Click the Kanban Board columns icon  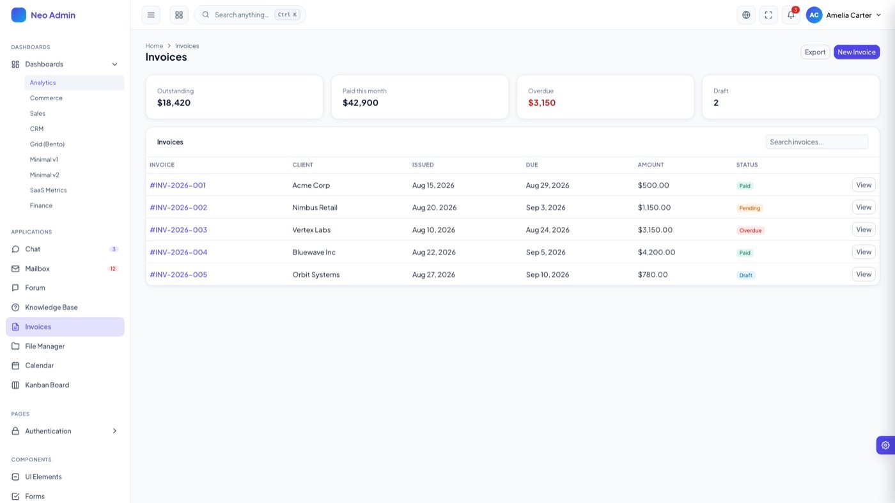(x=15, y=385)
